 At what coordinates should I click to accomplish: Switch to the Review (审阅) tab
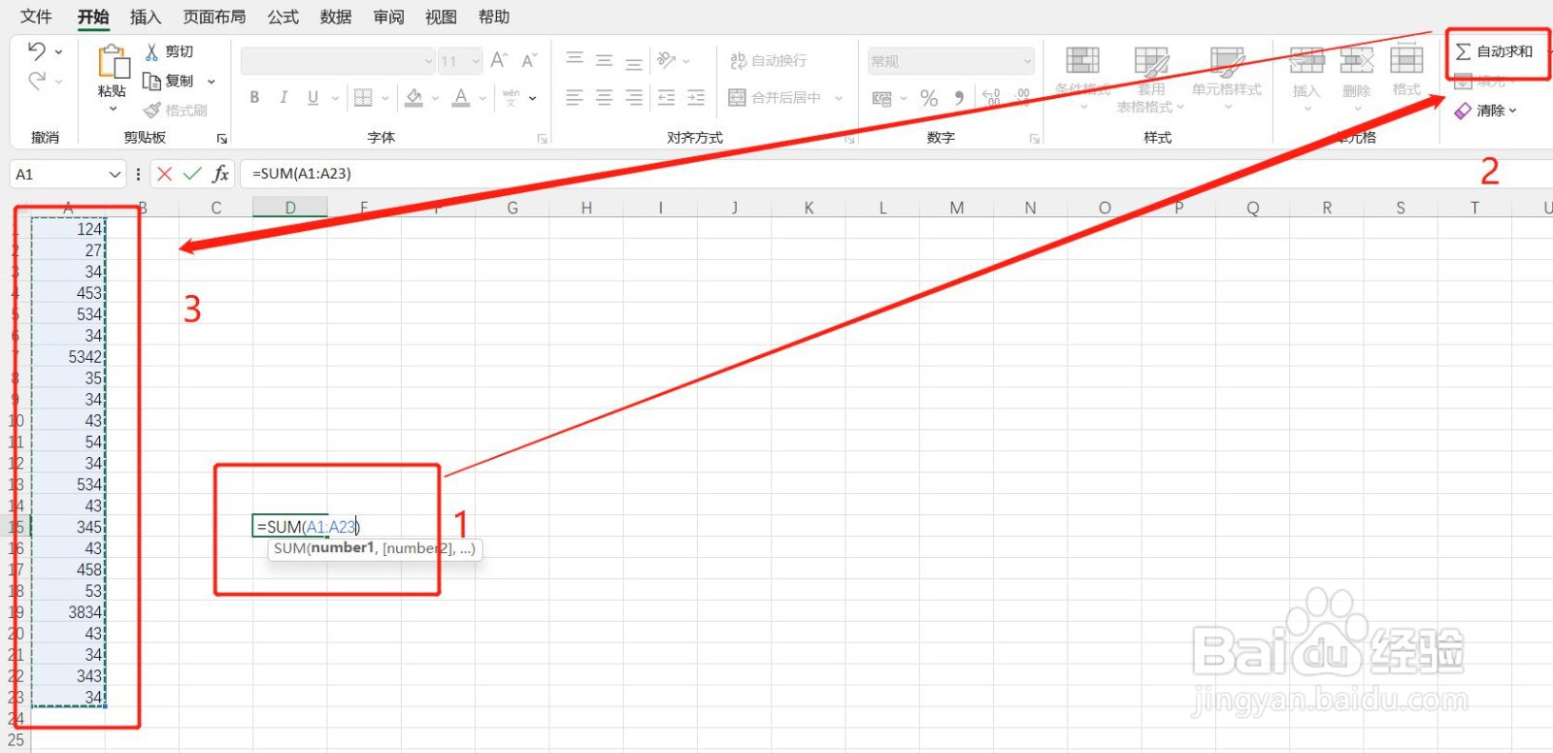pyautogui.click(x=388, y=16)
